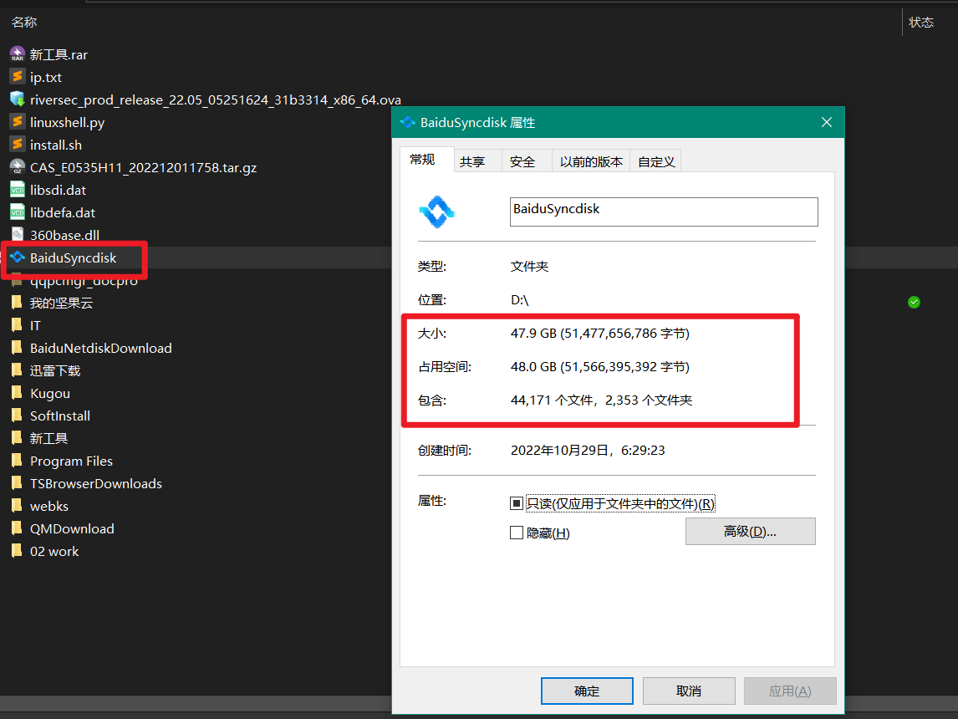Click the 新工具.rar archive icon
Viewport: 958px width, 719px height.
tap(17, 54)
